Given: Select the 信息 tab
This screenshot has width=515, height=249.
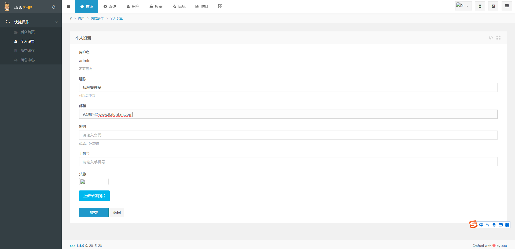Looking at the screenshot, I should [x=179, y=6].
